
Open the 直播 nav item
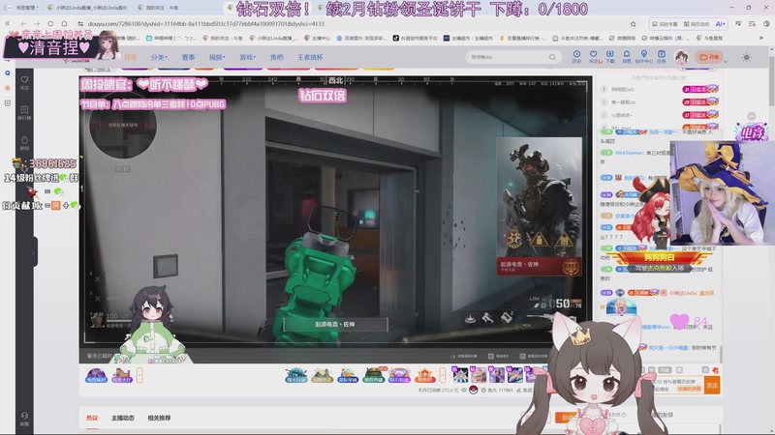(x=131, y=57)
